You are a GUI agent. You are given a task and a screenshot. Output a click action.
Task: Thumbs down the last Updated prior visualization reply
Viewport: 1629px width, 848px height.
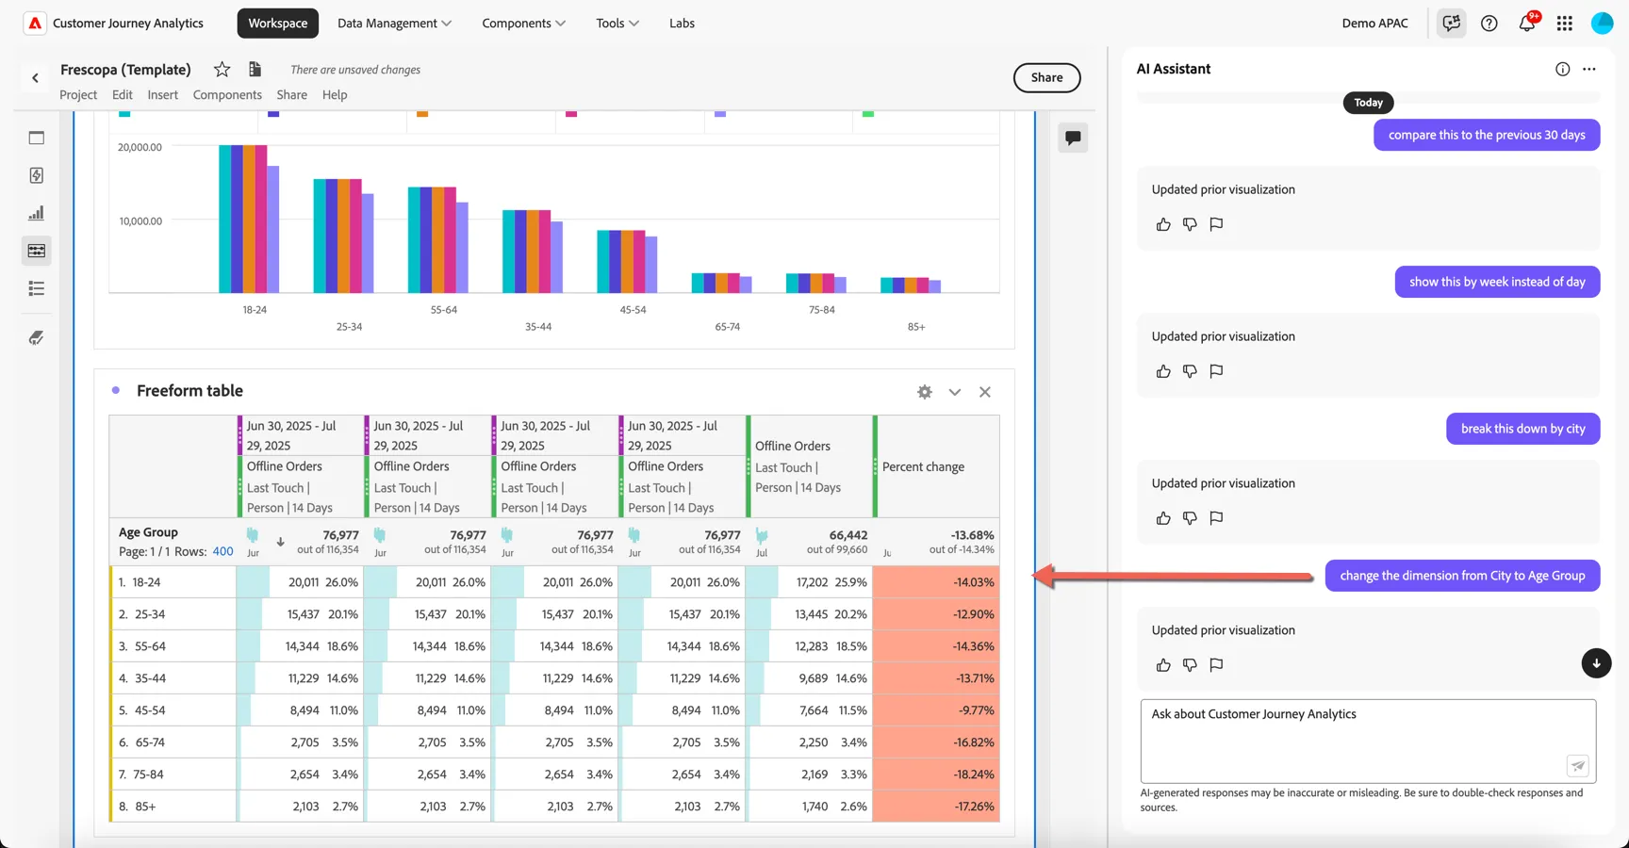1190,665
